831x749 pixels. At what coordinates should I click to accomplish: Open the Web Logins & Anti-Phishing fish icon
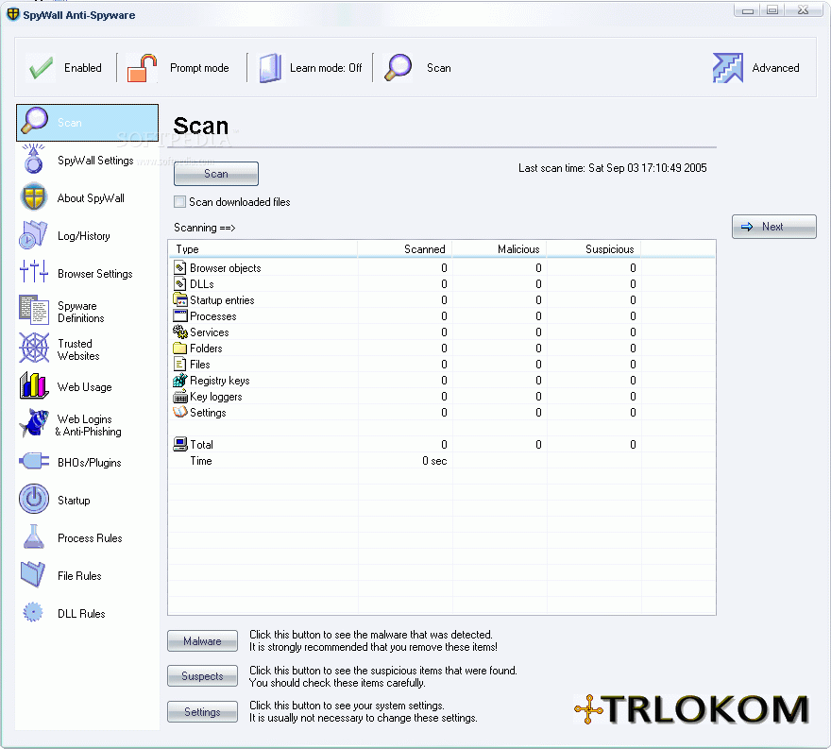pyautogui.click(x=34, y=423)
